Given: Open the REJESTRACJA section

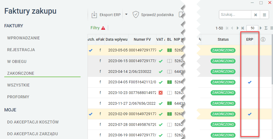Looking at the screenshot, I should tap(21, 50).
